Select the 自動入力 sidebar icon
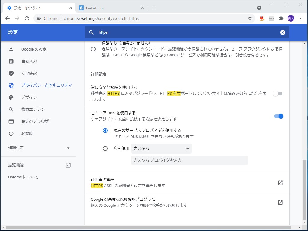 tap(11, 61)
